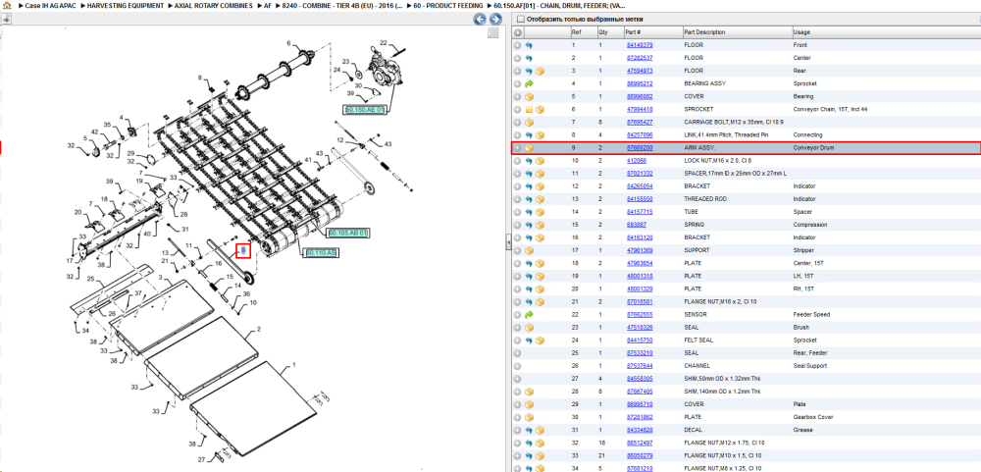The image size is (981, 472).
Task: Go to home via the house icon
Action: (x=7, y=4)
